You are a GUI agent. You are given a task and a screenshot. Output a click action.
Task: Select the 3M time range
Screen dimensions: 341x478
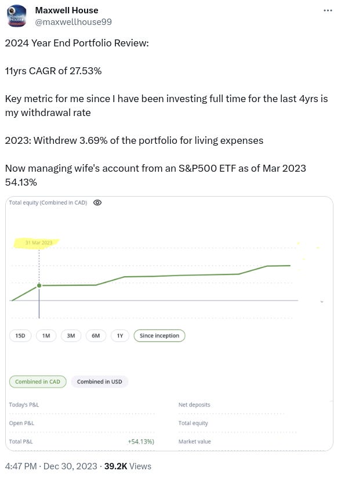click(71, 336)
